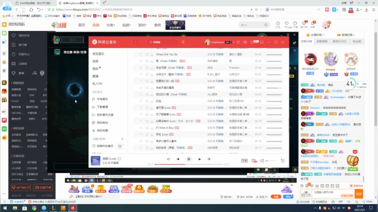Open the current song album cover thumbnail

[x=96, y=161]
